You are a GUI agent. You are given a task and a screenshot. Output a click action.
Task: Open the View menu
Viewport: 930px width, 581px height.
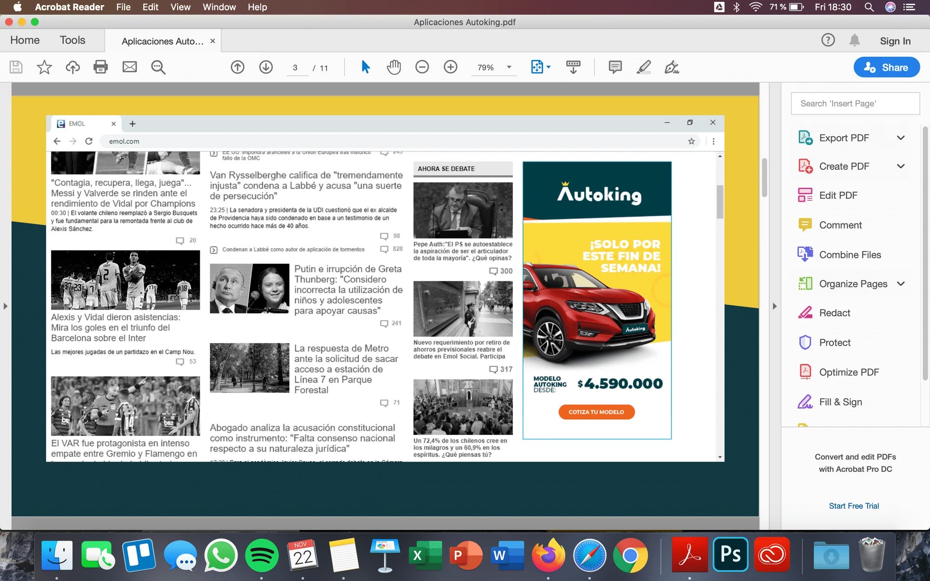coord(180,7)
